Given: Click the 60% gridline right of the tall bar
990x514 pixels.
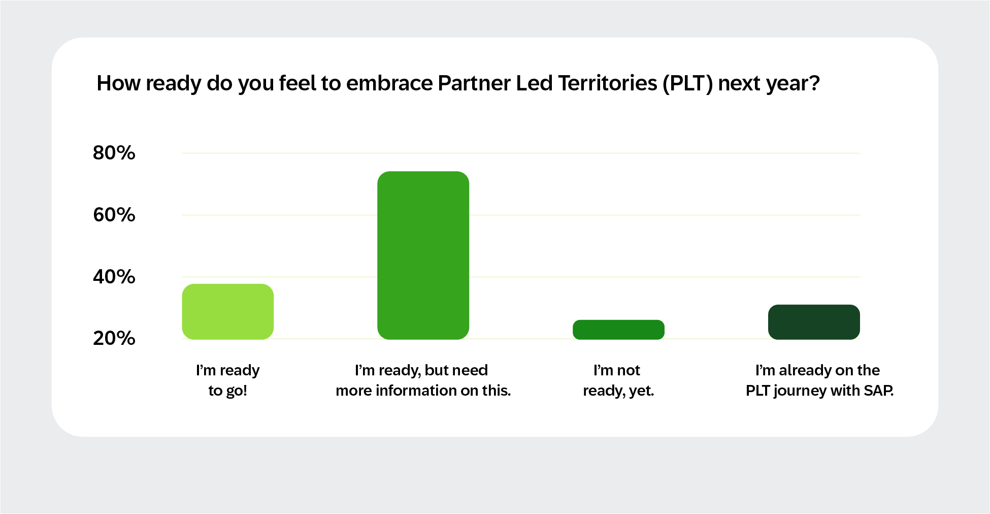Looking at the screenshot, I should 660,215.
